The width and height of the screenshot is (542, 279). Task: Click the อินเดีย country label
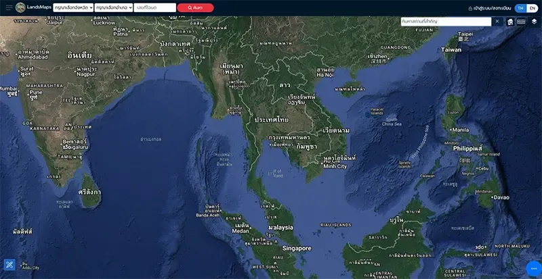pyautogui.click(x=80, y=55)
